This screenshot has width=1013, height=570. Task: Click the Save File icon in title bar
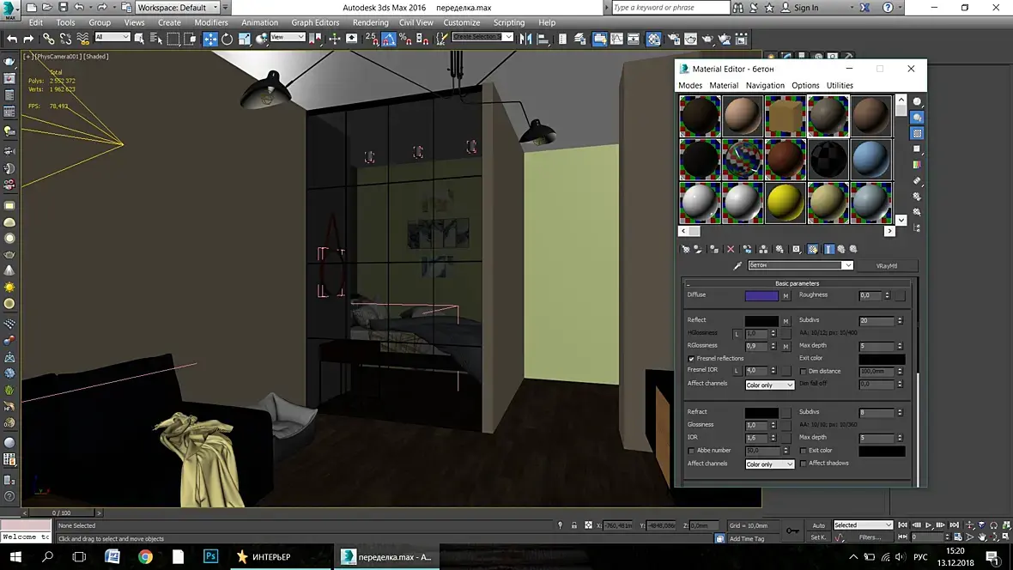[x=63, y=7]
